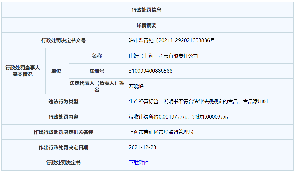
Task: Click label 作出行政处罚决定日期
Action: point(63,147)
